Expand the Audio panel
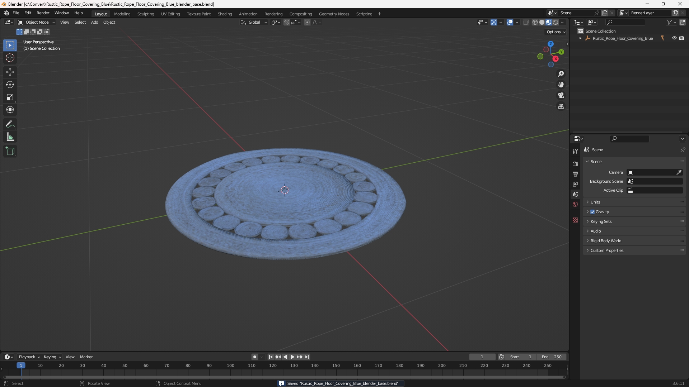 click(634, 231)
